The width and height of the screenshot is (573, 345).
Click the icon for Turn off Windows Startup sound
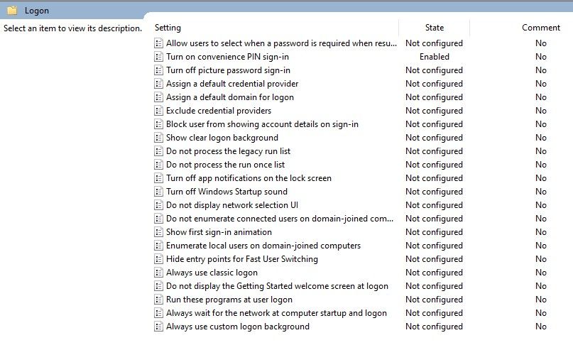point(158,192)
